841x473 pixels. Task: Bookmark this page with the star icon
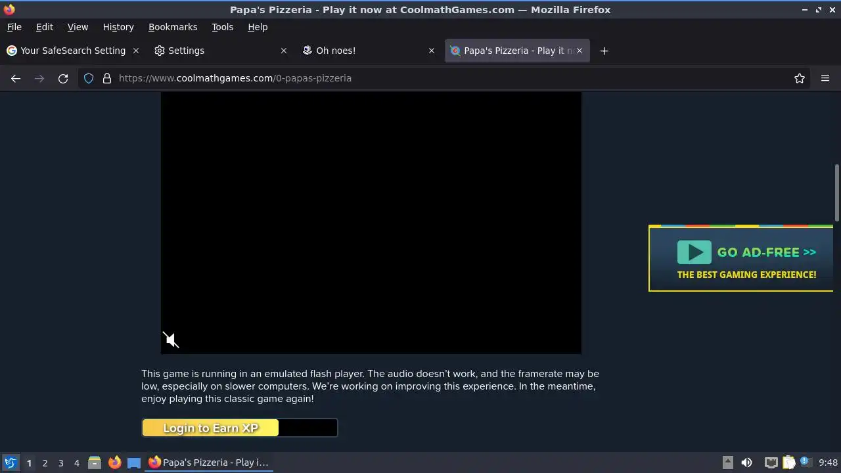pos(800,78)
